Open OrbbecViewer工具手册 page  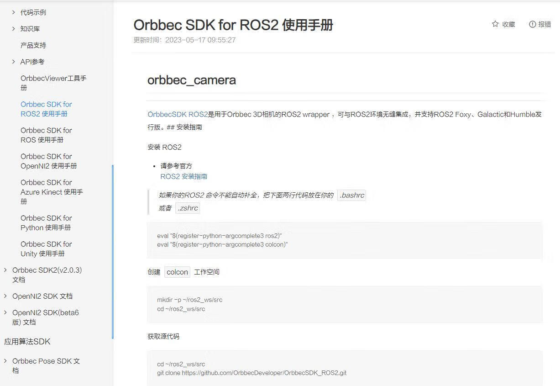[53, 83]
